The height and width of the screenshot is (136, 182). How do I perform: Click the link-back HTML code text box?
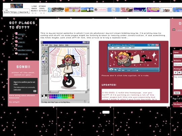coord(17,11)
